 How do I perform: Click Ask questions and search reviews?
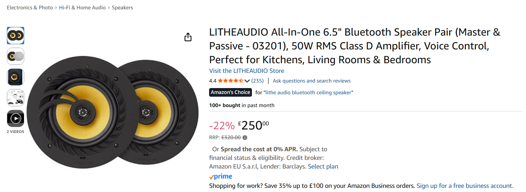click(311, 81)
